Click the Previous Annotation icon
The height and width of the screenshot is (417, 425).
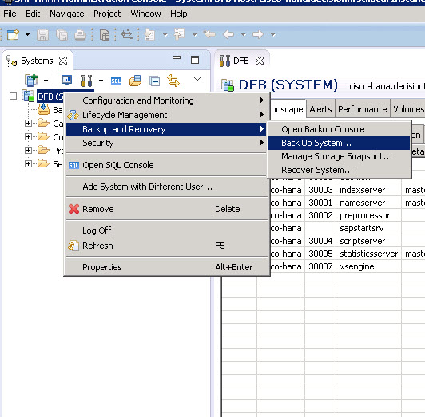point(179,34)
